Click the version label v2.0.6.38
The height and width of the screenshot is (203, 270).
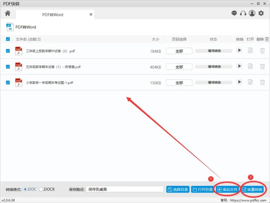tap(8, 200)
